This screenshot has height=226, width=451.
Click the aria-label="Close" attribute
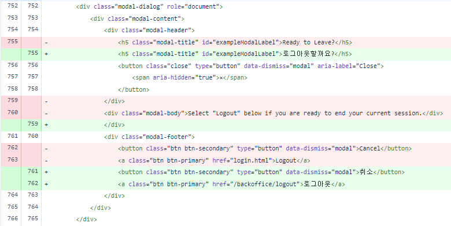(x=349, y=66)
